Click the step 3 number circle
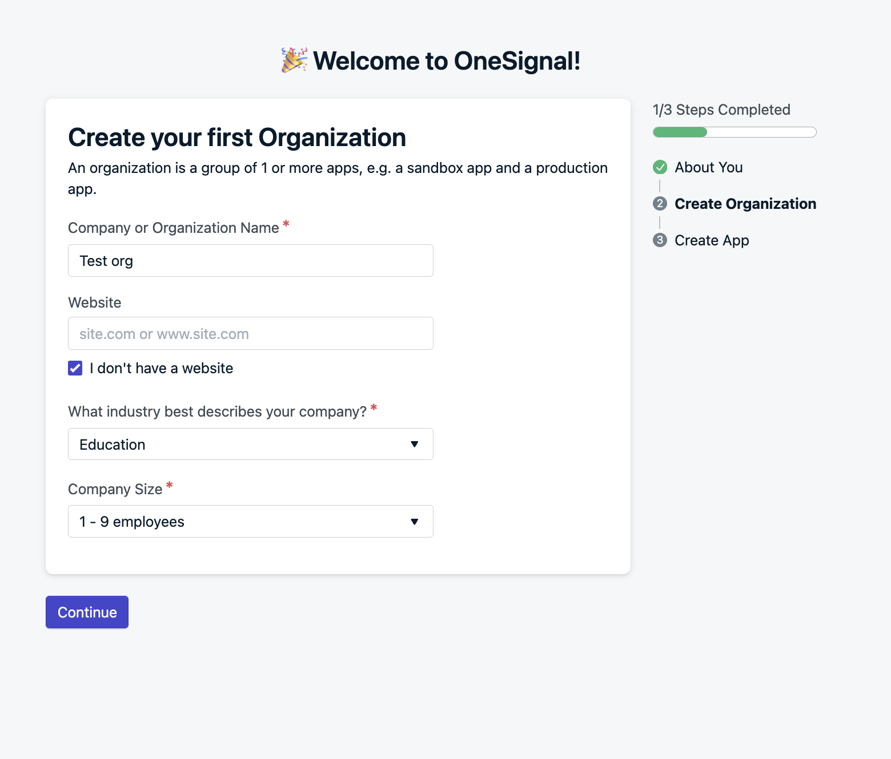 (660, 240)
